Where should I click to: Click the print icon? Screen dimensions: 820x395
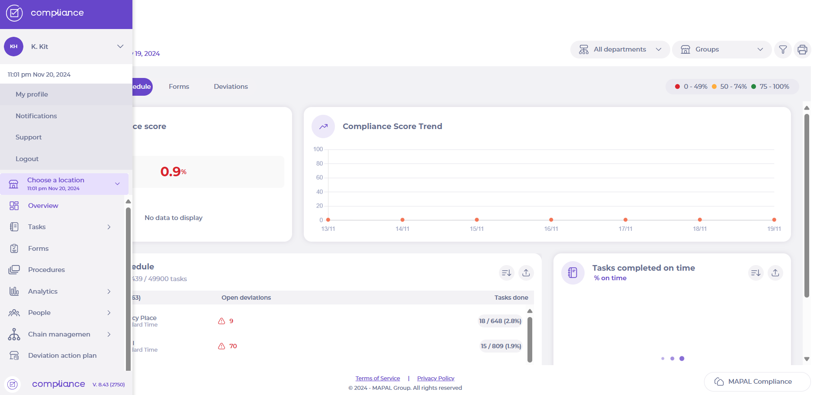coord(802,50)
